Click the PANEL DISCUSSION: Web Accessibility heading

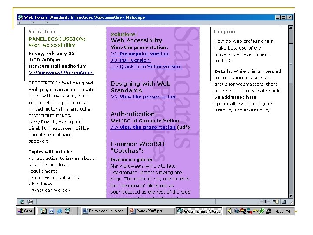(x=57, y=42)
